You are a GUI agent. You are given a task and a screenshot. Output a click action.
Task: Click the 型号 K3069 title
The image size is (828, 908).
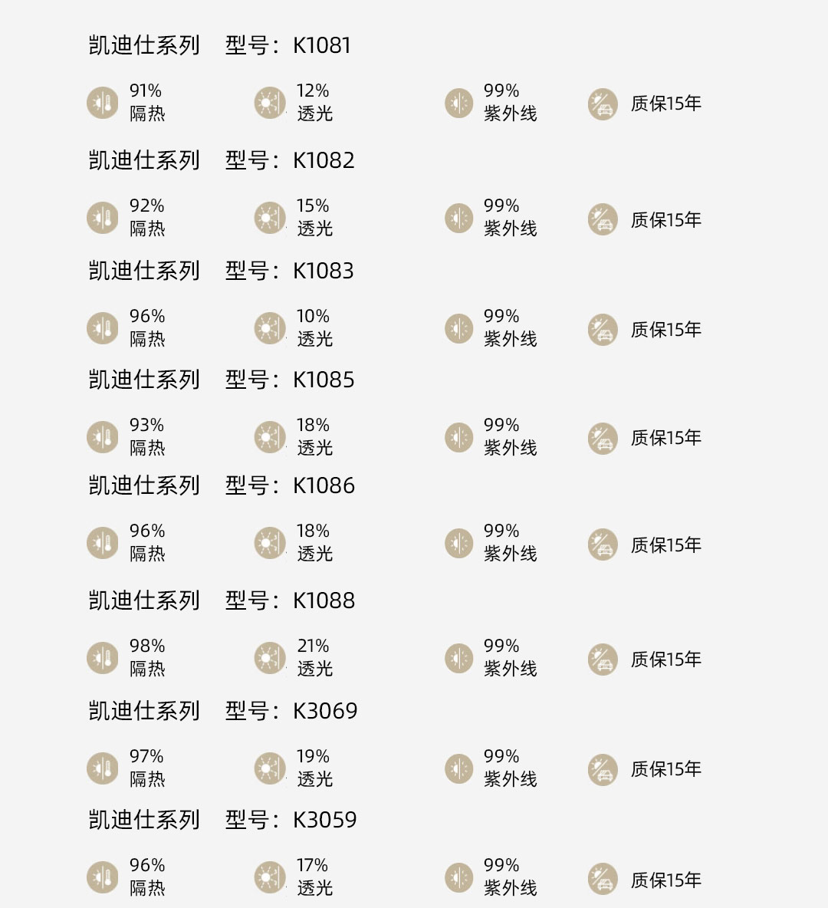tap(291, 711)
